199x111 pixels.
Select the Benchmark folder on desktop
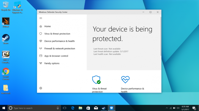click(x=6, y=89)
